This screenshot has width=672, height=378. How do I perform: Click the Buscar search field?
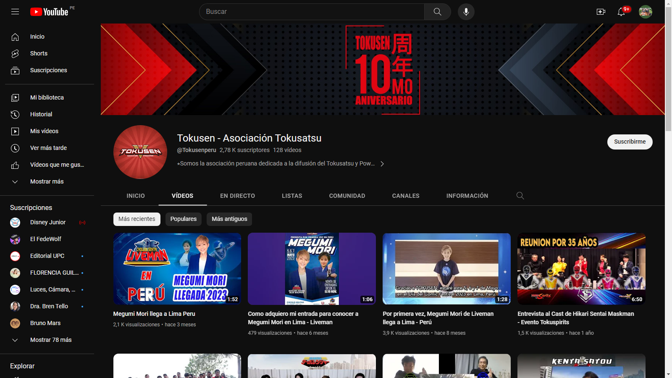point(312,12)
